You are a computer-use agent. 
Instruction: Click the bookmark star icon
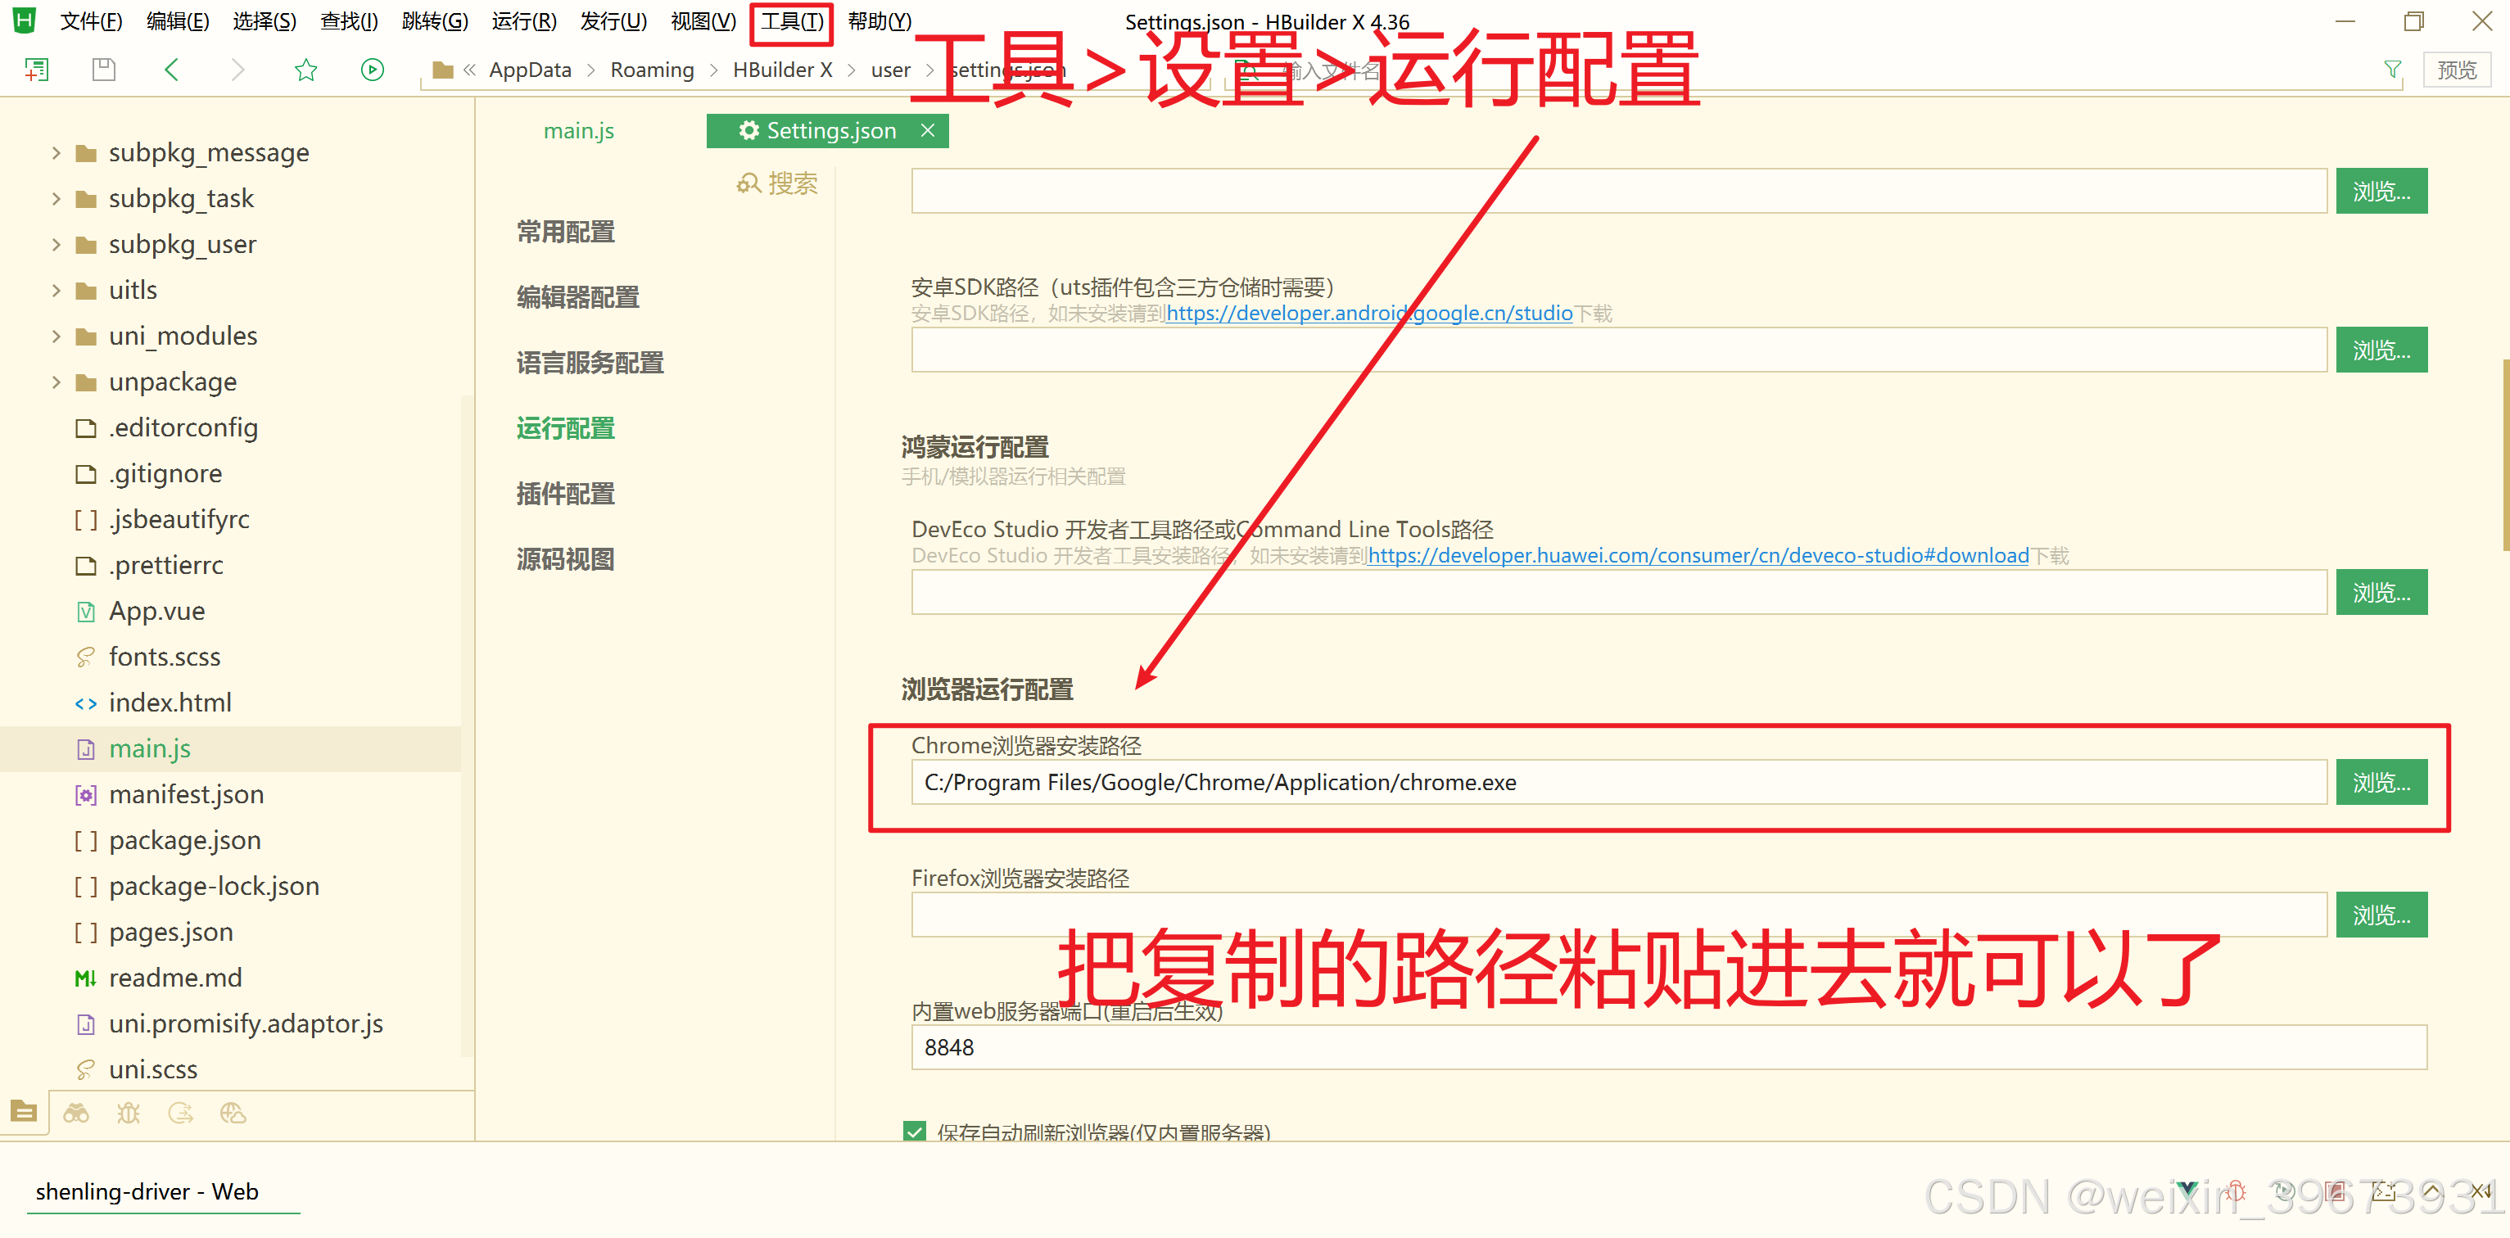click(306, 70)
